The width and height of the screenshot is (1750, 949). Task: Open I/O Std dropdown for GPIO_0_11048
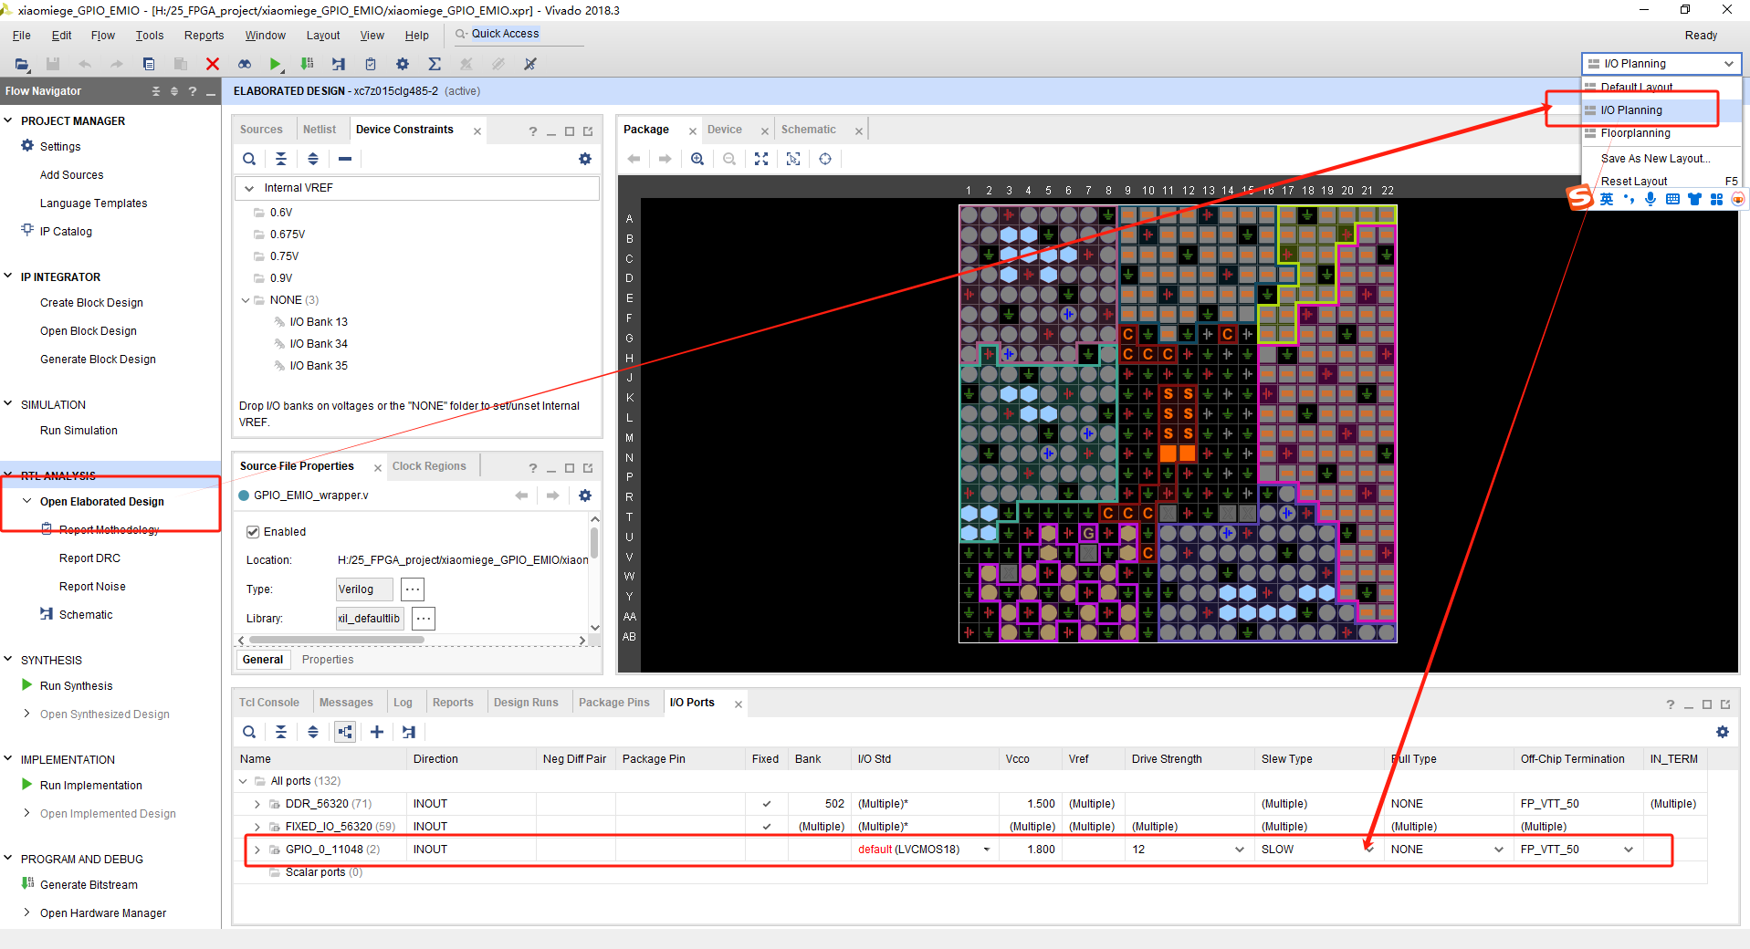[x=987, y=850]
